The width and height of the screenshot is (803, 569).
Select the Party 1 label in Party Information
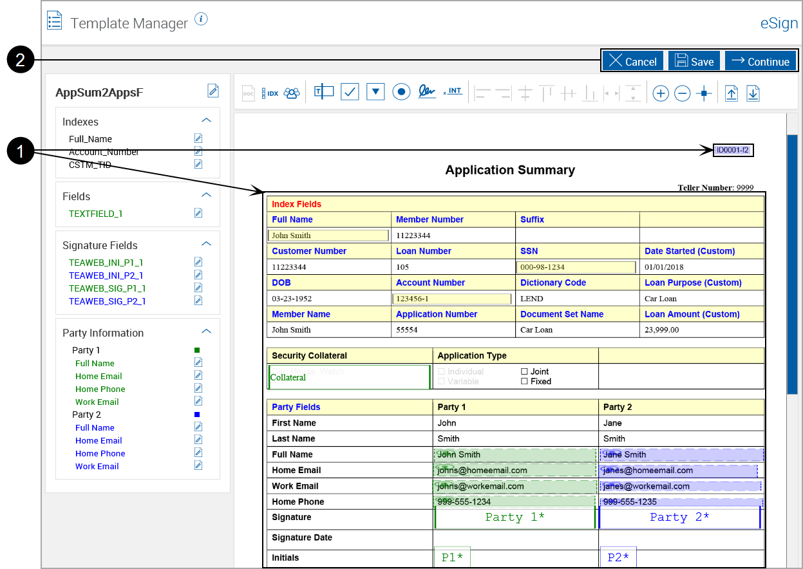[86, 350]
